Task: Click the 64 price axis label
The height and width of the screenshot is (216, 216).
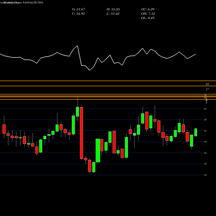Action: tap(205, 109)
